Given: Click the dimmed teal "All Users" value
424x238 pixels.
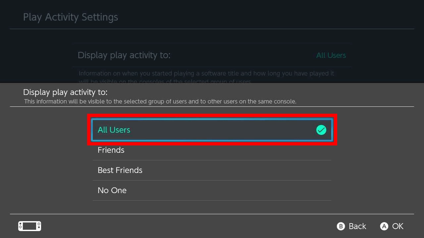Looking at the screenshot, I should (331, 56).
